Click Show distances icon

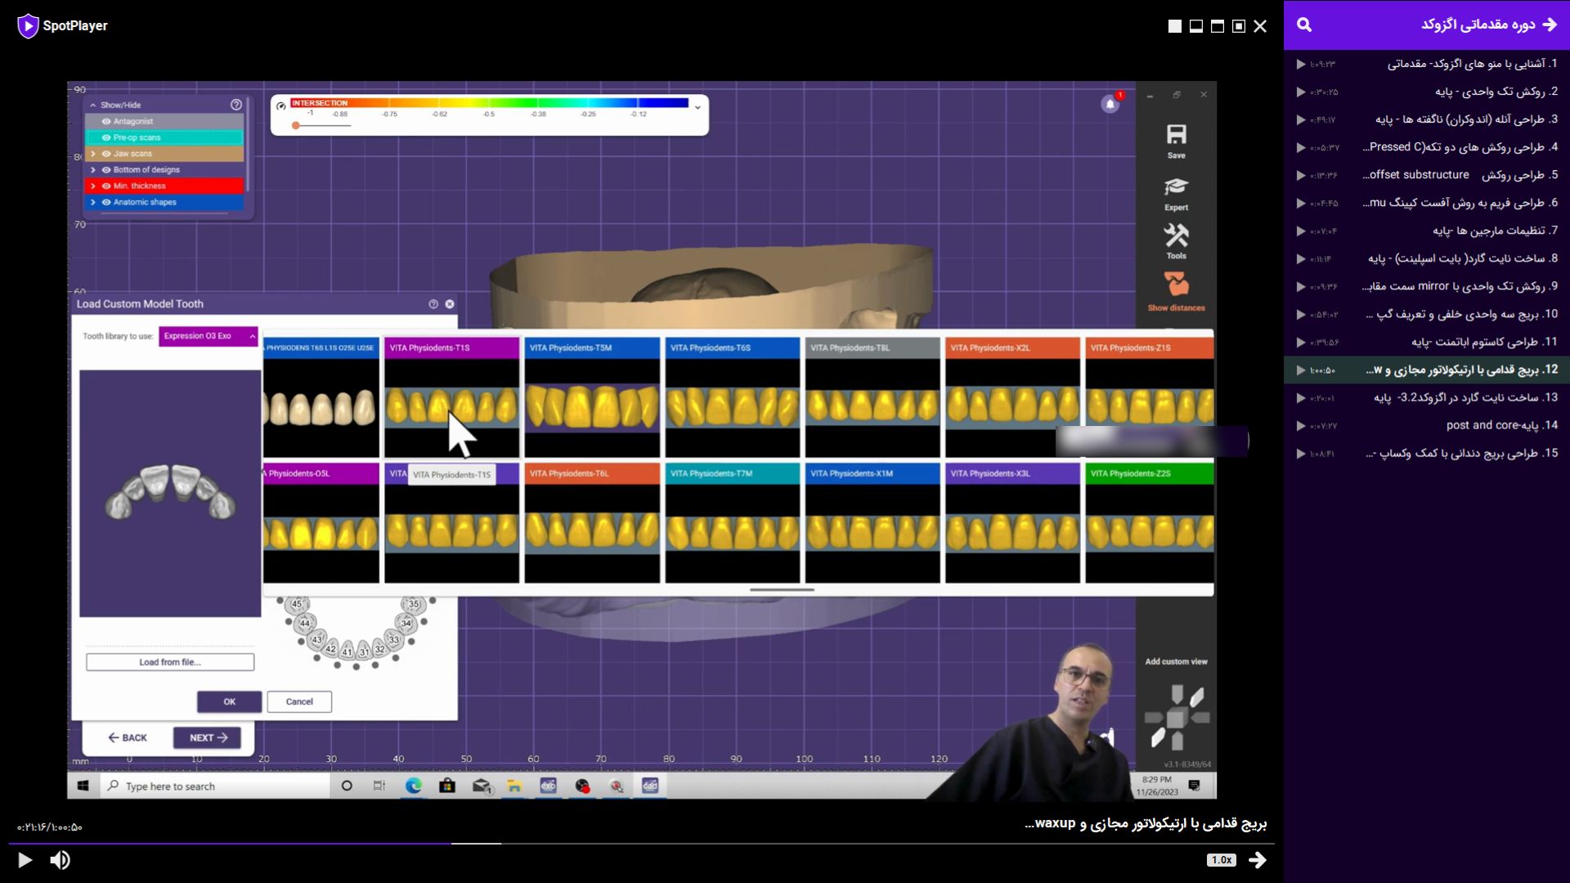tap(1176, 292)
